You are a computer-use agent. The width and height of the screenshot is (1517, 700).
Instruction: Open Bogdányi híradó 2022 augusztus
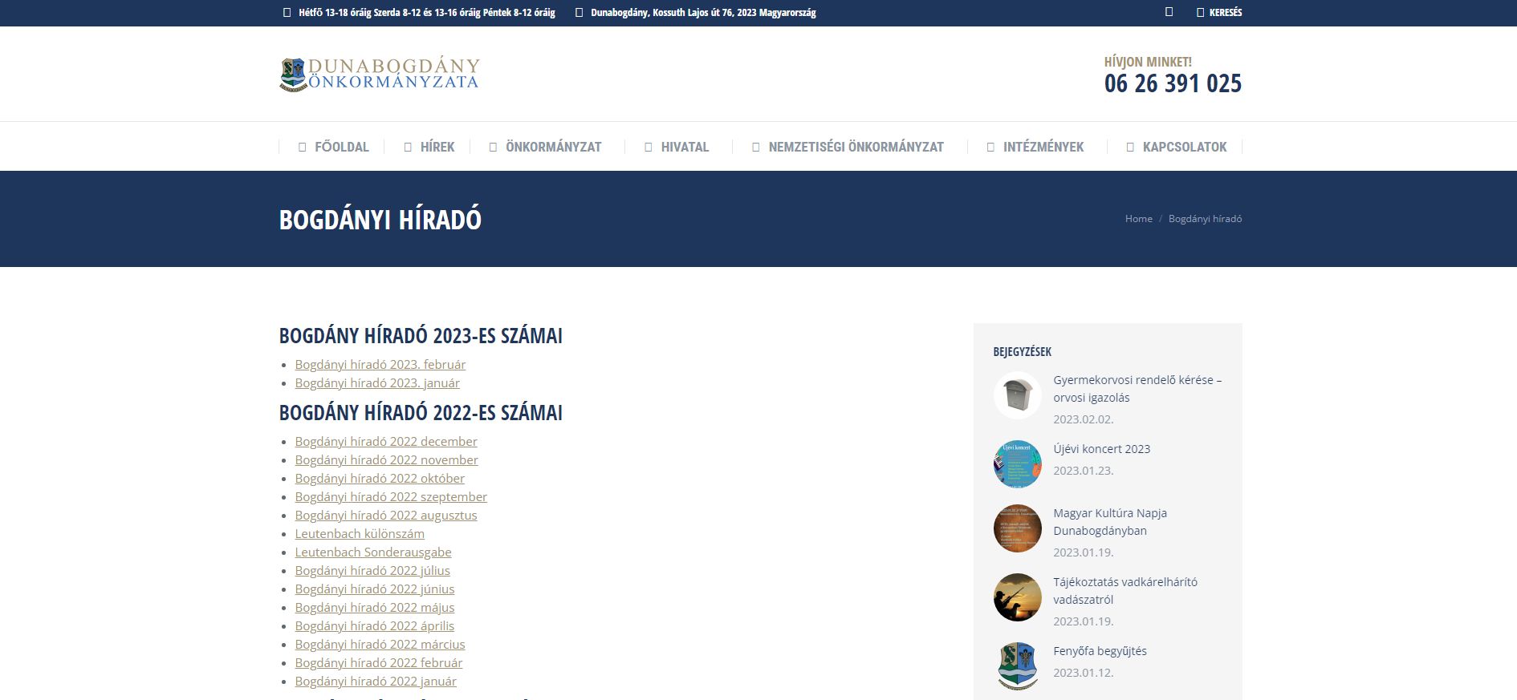click(x=385, y=516)
